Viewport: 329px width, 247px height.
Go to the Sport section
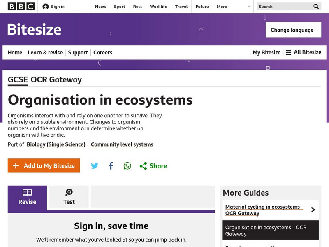pyautogui.click(x=119, y=7)
